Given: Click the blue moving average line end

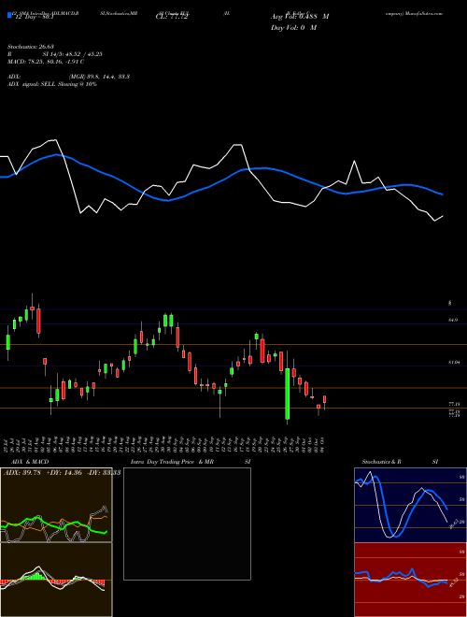Looking at the screenshot, I should tap(442, 194).
